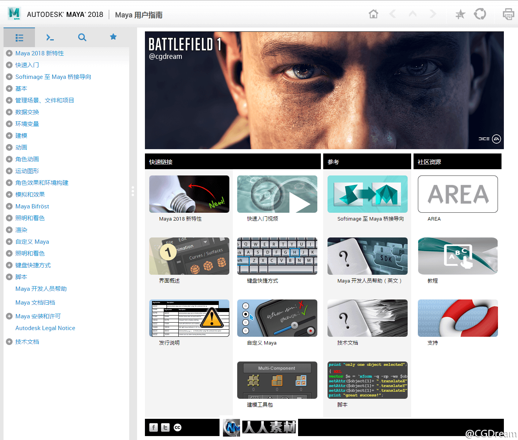Click the sidebar splitter handle dots
The height and width of the screenshot is (440, 518).
coord(133,191)
